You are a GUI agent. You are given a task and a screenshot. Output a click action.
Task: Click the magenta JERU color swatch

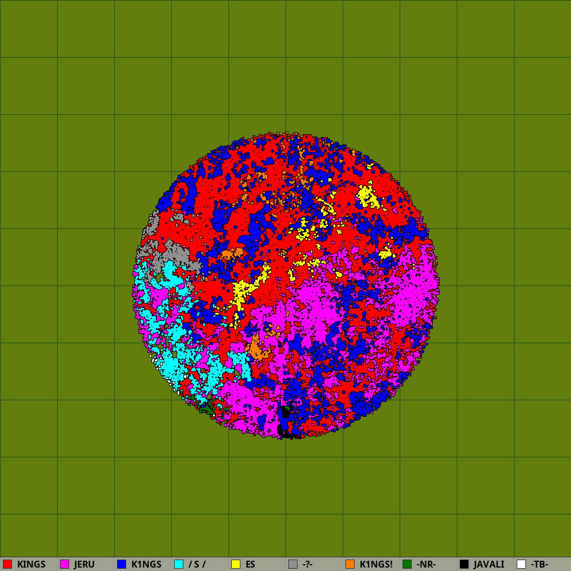[x=65, y=564]
